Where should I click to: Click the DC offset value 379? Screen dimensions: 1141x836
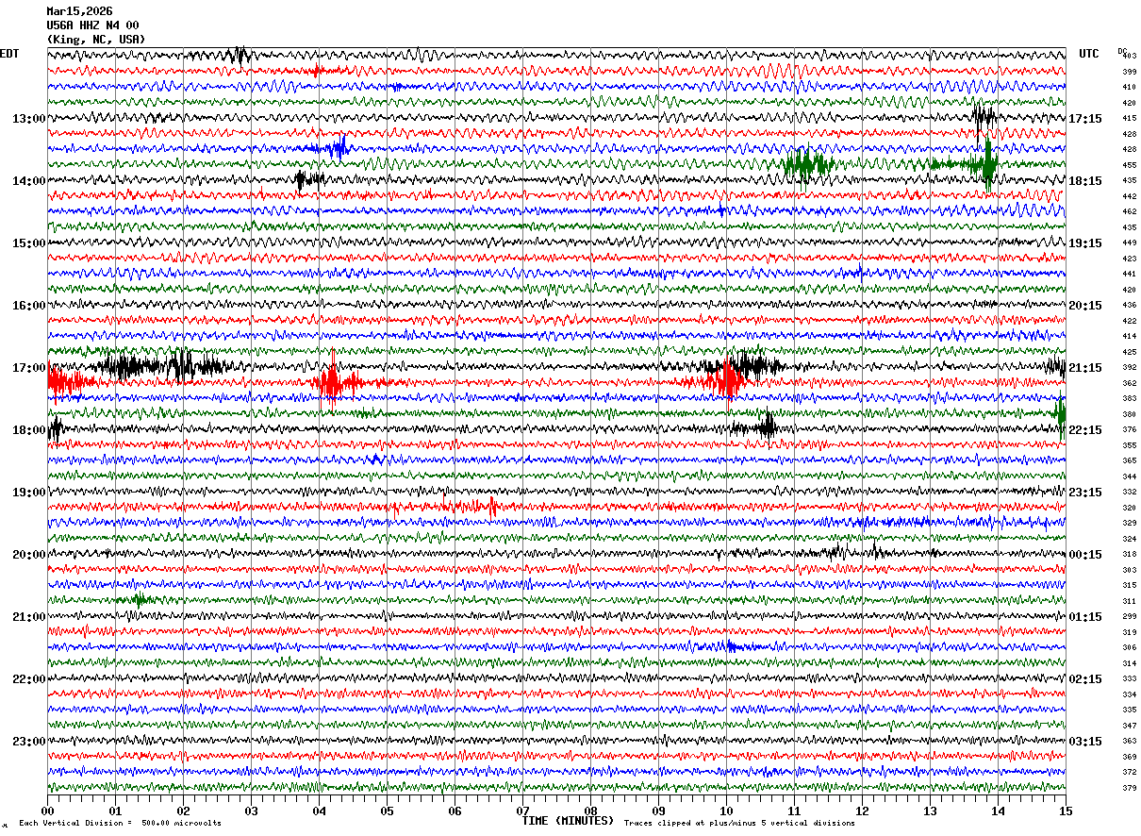(x=1129, y=788)
